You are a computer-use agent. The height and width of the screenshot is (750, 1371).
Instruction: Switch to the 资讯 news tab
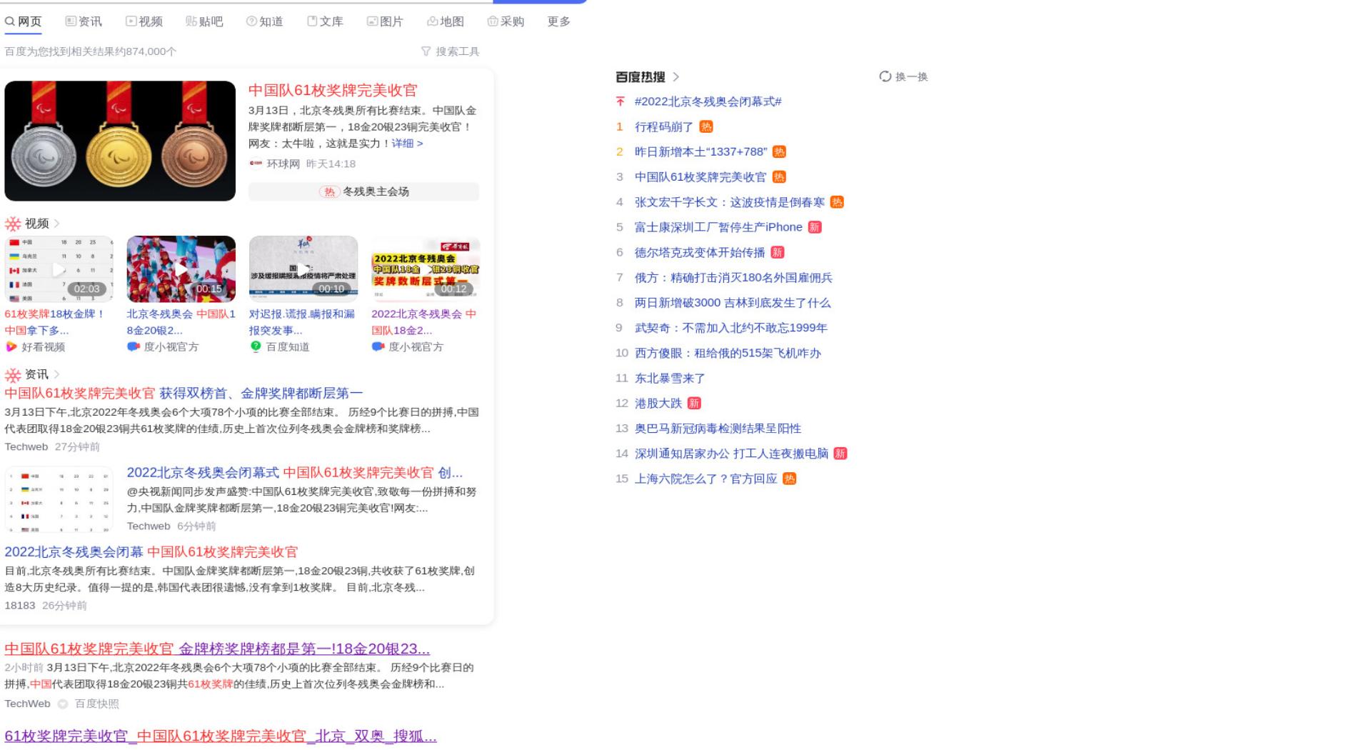(x=84, y=21)
